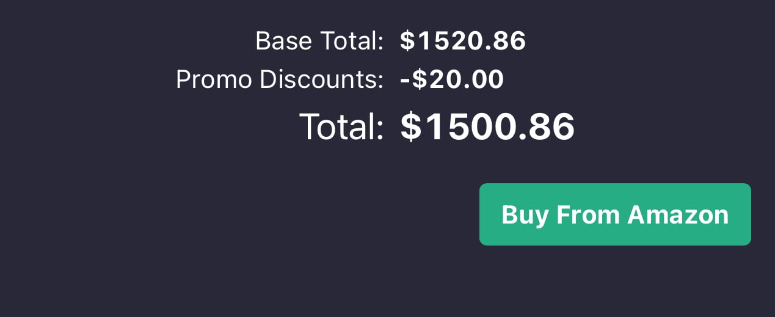This screenshot has height=317, width=775.
Task: Click the Buy From Amazon button
Action: [x=615, y=214]
